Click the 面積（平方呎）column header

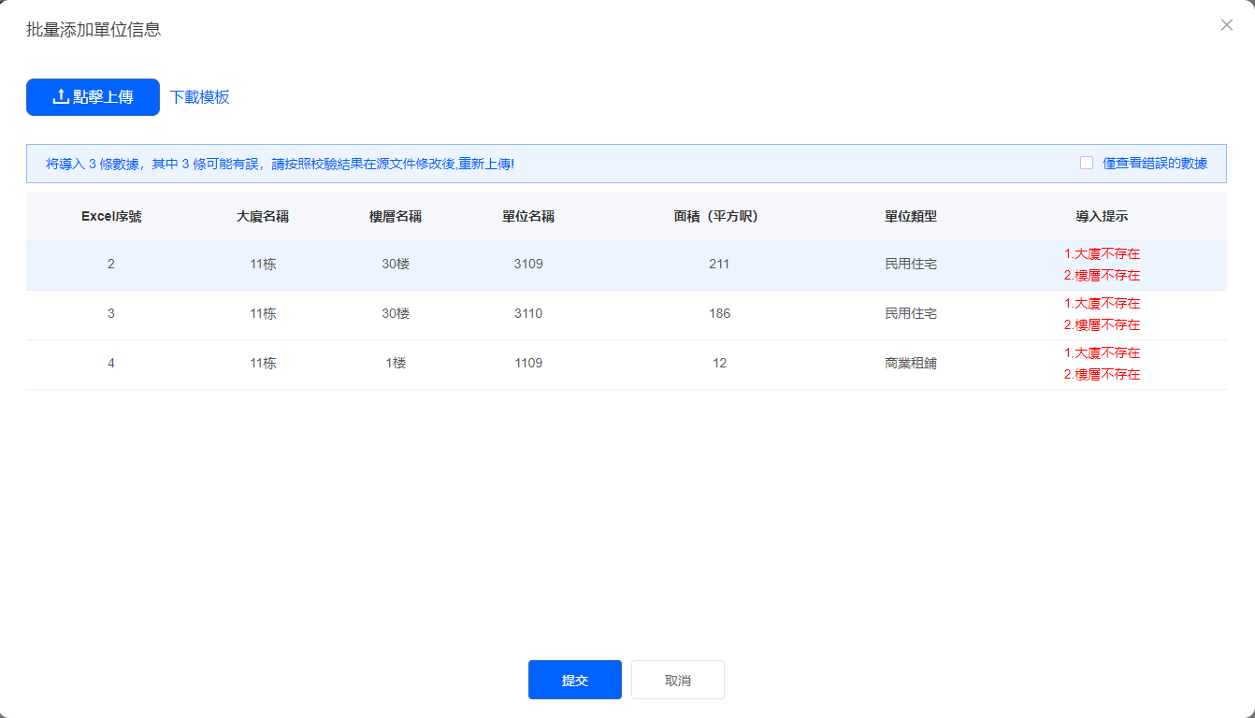pos(720,216)
